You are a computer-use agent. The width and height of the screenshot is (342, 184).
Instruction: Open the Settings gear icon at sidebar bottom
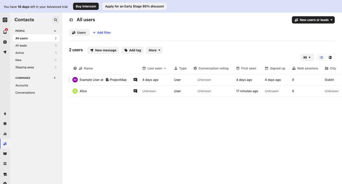tap(5, 183)
